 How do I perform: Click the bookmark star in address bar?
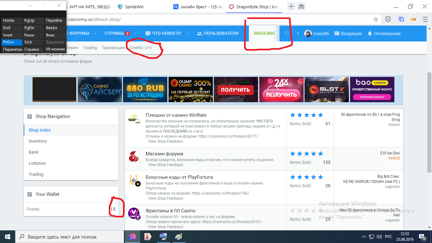pyautogui.click(x=376, y=19)
